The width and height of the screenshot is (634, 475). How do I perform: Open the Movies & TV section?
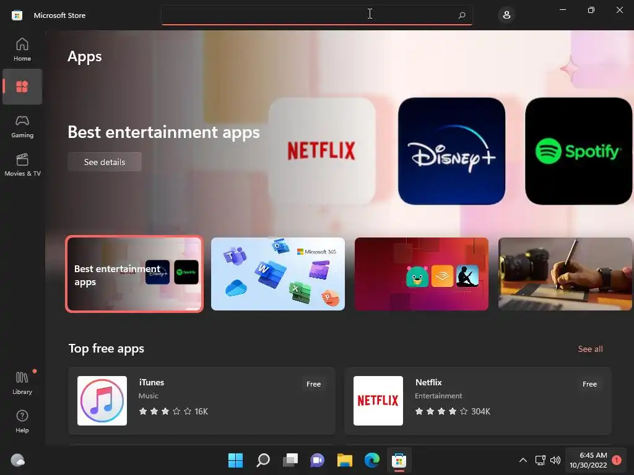(x=22, y=165)
